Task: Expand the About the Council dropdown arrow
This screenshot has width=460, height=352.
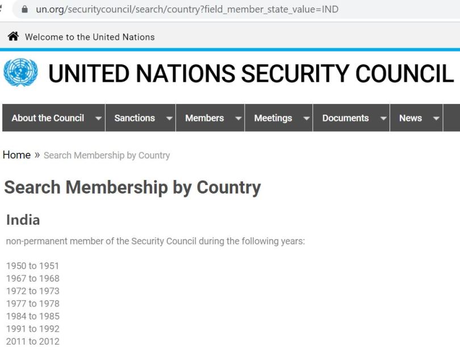Action: click(98, 118)
